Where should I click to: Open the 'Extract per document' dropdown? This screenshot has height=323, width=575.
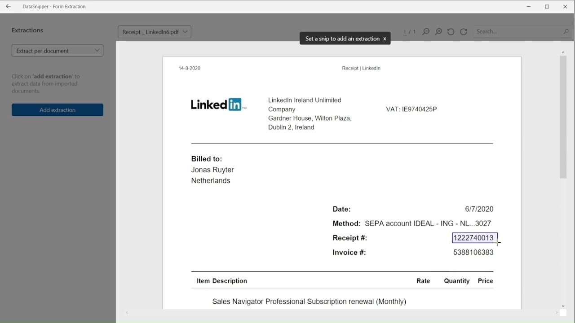pos(57,51)
